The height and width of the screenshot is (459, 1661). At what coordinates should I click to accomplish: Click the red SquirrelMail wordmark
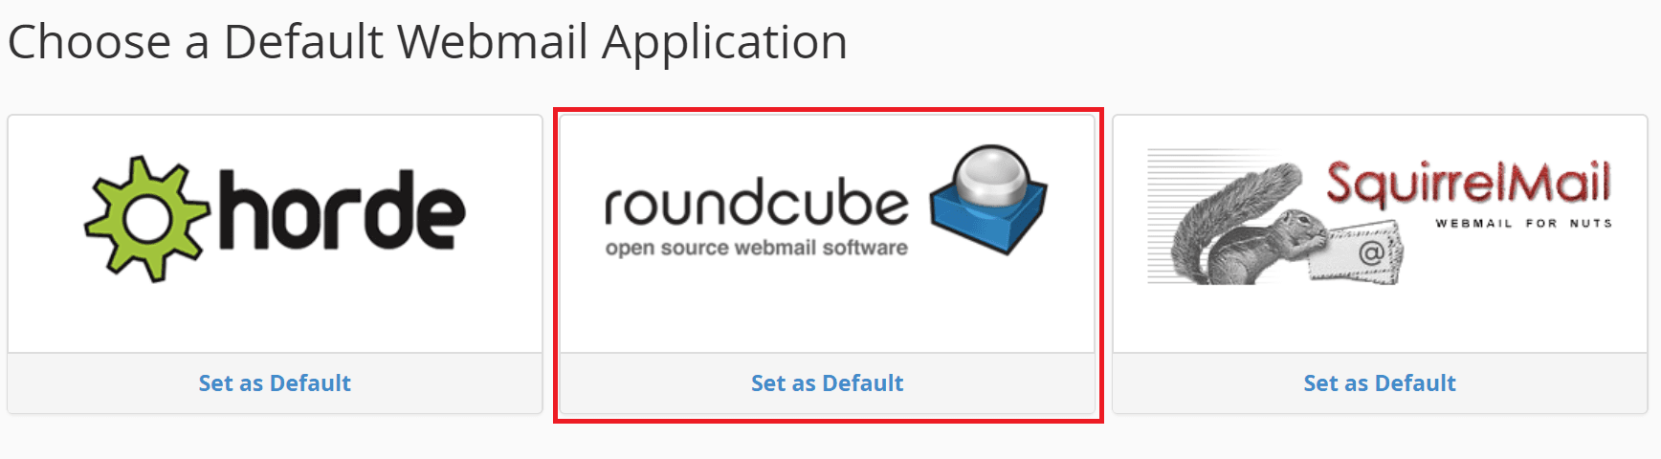[1468, 184]
